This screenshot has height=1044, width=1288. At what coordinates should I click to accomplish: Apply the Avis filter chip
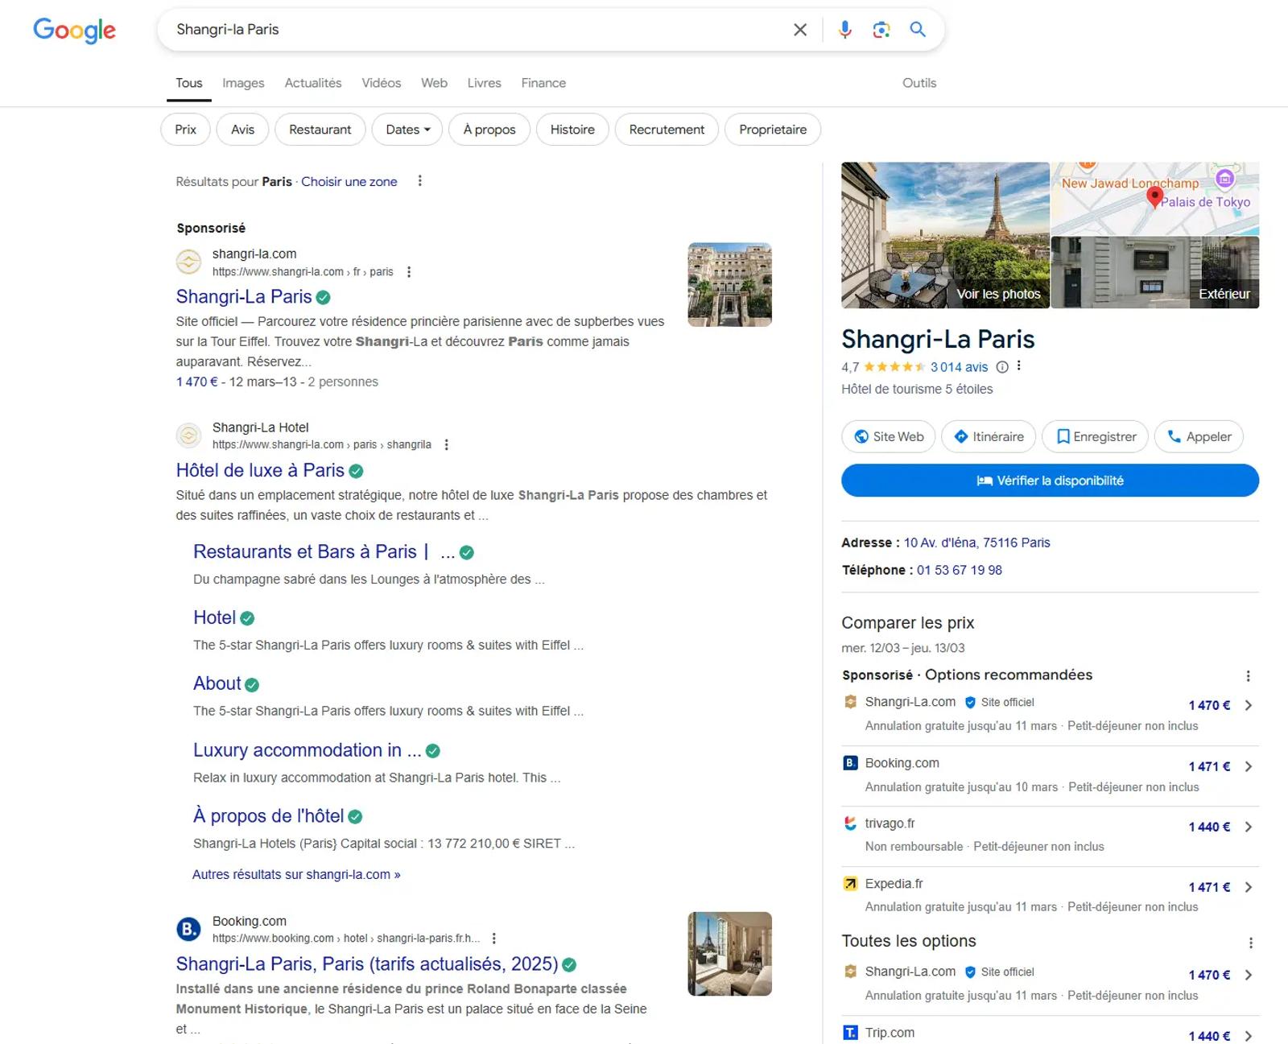click(242, 130)
